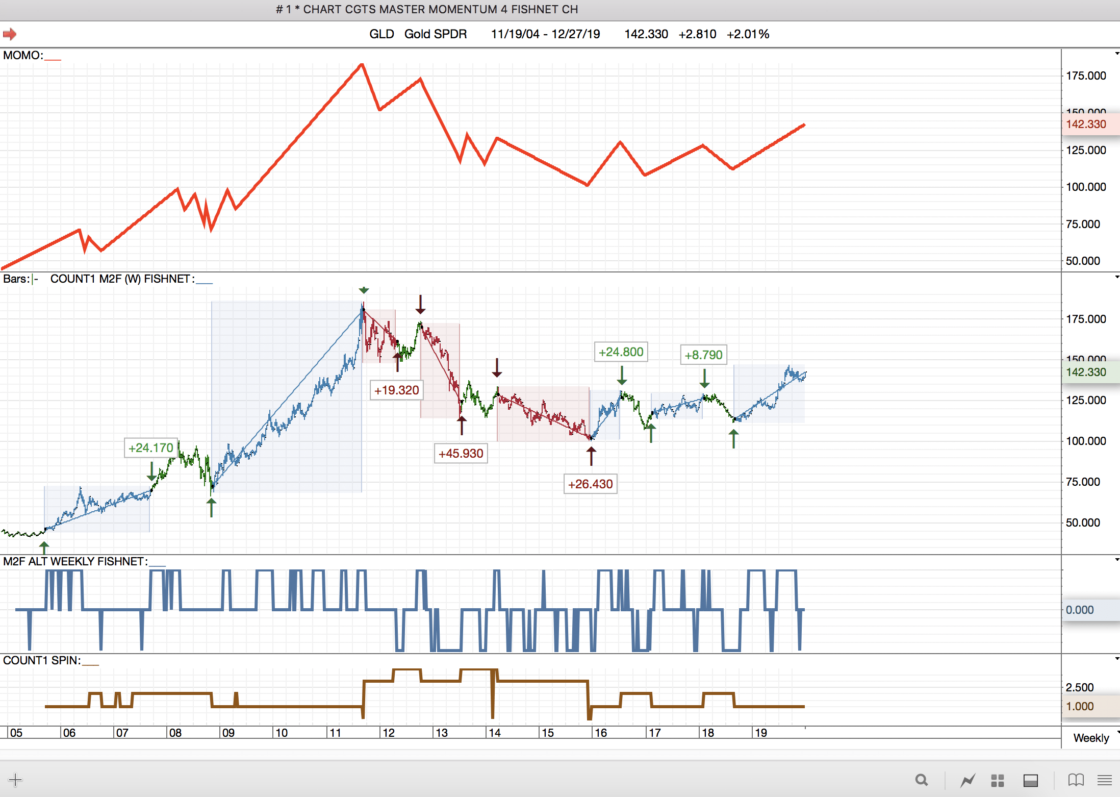Click the GLD ticker symbol
This screenshot has height=797, width=1120.
[x=381, y=34]
